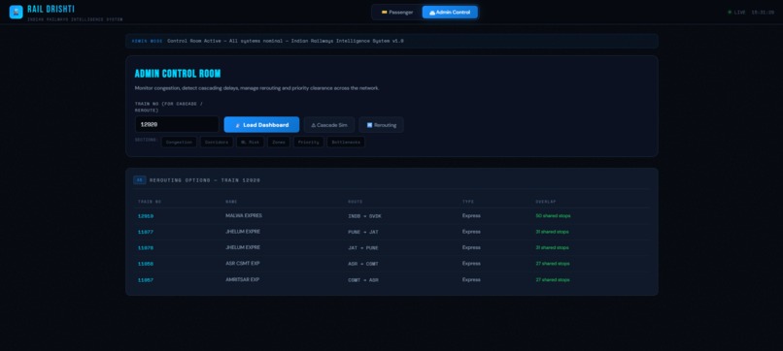Click the warning icon on Cascade Sim
This screenshot has width=783, height=351.
point(314,125)
